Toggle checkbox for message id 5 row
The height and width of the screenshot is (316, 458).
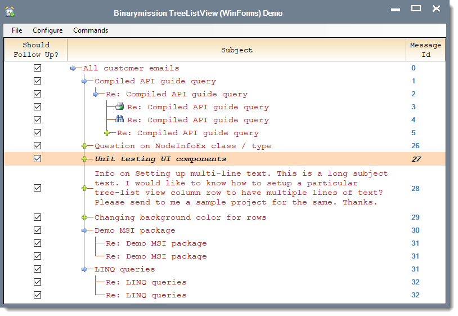37,133
